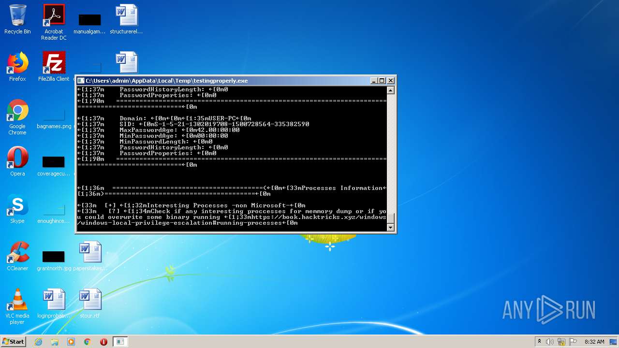Image resolution: width=619 pixels, height=348 pixels.
Task: Maximize the testingproperly.exe console window
Action: tap(382, 81)
